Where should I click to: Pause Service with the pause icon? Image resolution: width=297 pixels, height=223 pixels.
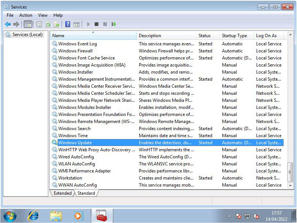click(x=105, y=24)
